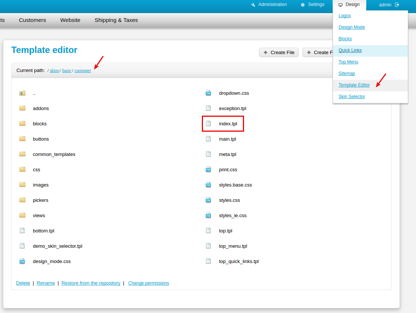
Task: Choose Template Editor in the Design menu
Action: (x=354, y=85)
